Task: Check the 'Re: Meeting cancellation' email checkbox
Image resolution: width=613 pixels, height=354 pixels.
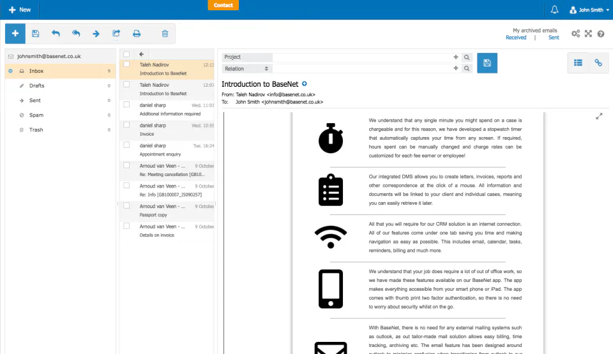Action: coord(126,165)
